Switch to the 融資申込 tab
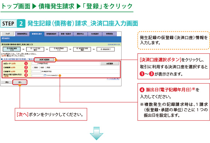210x143 pixels. pos(80,34)
